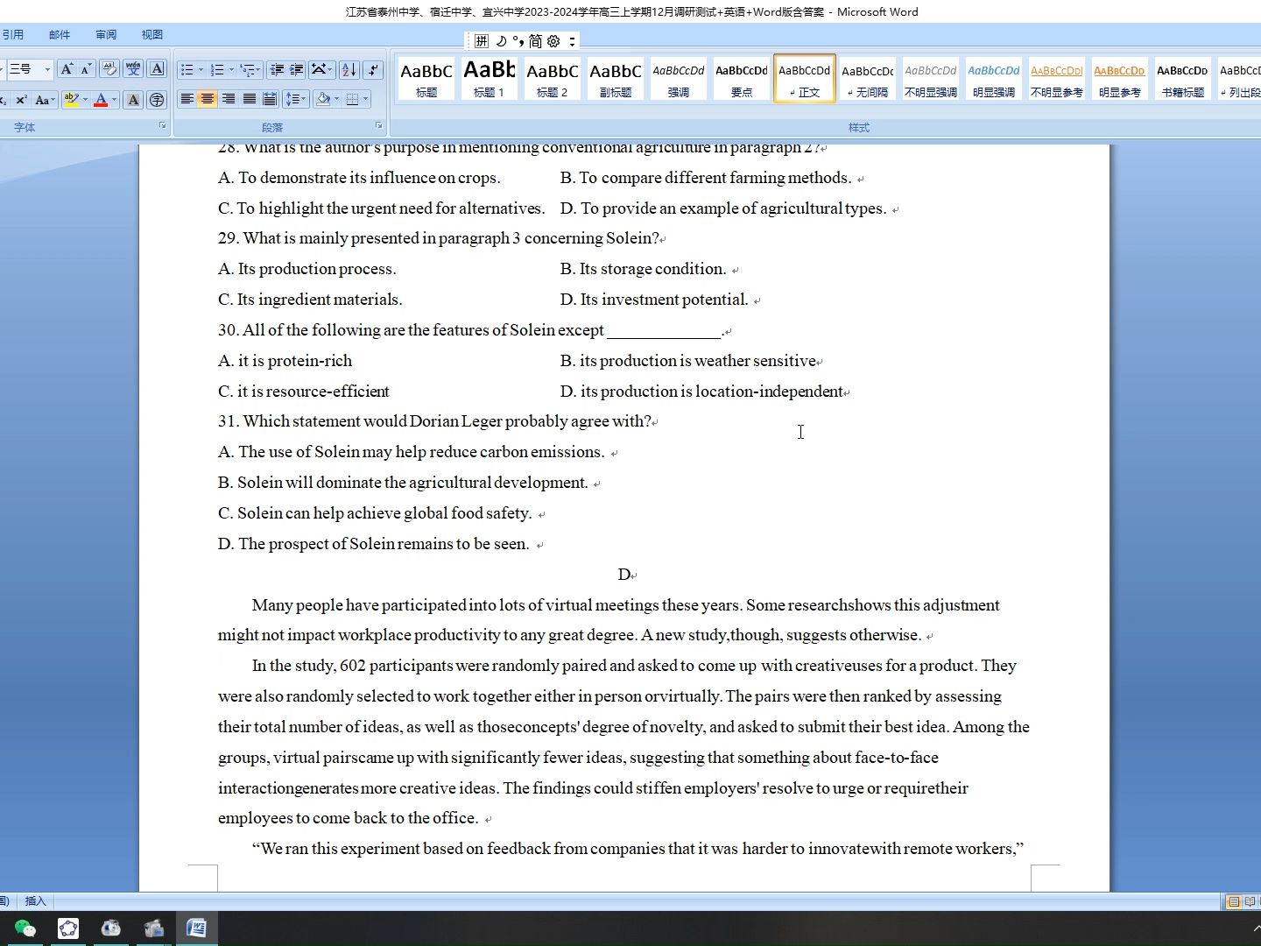Expand Numbering dropdown arrow

point(231,69)
